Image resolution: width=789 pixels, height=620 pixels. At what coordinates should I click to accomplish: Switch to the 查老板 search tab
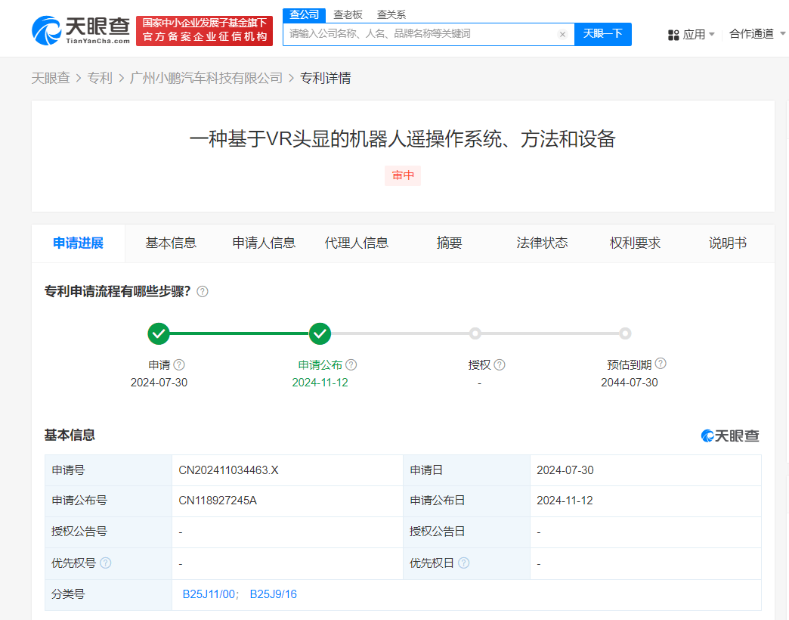pyautogui.click(x=348, y=14)
